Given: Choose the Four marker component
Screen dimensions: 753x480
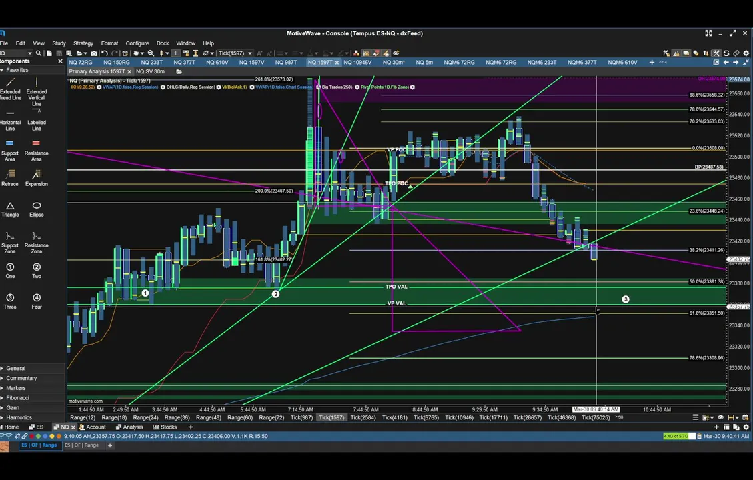Looking at the screenshot, I should (x=37, y=301).
